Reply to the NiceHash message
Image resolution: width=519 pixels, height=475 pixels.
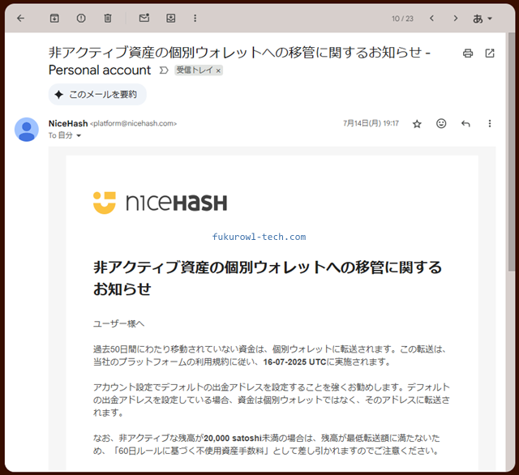click(465, 124)
